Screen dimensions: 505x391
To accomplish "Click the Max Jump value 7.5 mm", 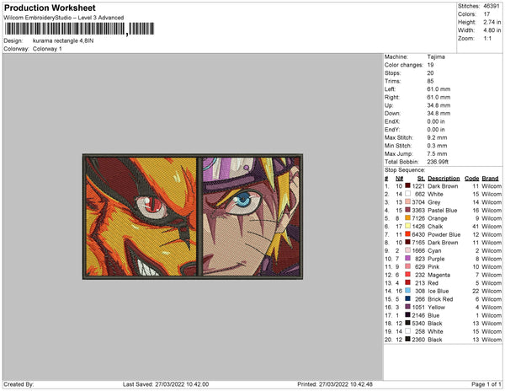I will coord(437,153).
